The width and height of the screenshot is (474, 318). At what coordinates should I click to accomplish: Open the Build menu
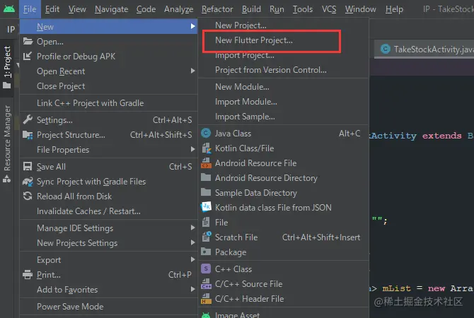pyautogui.click(x=251, y=9)
